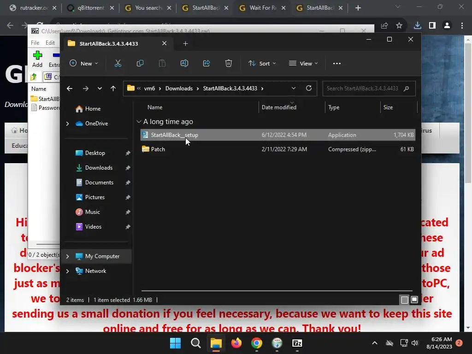Viewport: 472px width, 354px height.
Task: Add a new Explorer tab
Action: 185,44
